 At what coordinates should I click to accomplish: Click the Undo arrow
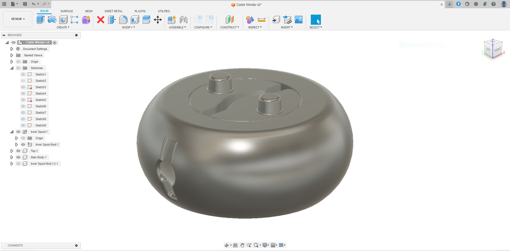[x=34, y=4]
